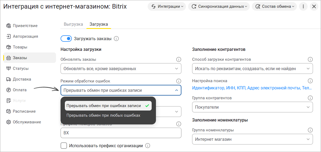Viewport: 321px width, 152px height.
Task: Switch to the Выгрузка tab
Action: pyautogui.click(x=73, y=24)
